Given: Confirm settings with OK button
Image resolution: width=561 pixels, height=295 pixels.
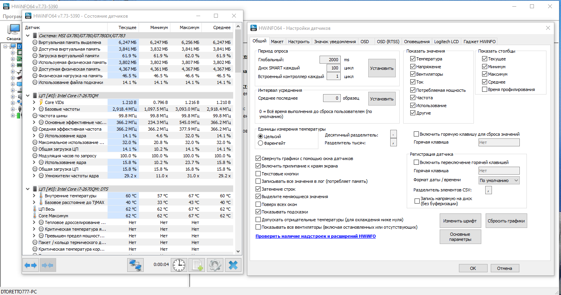Looking at the screenshot, I should coord(473,268).
